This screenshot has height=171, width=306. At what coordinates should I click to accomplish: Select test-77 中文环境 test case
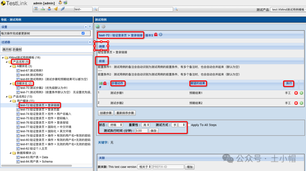tap(46, 127)
